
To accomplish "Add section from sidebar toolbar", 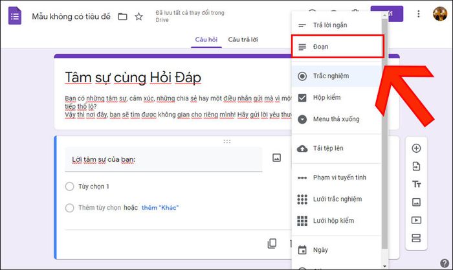I will point(416,238).
